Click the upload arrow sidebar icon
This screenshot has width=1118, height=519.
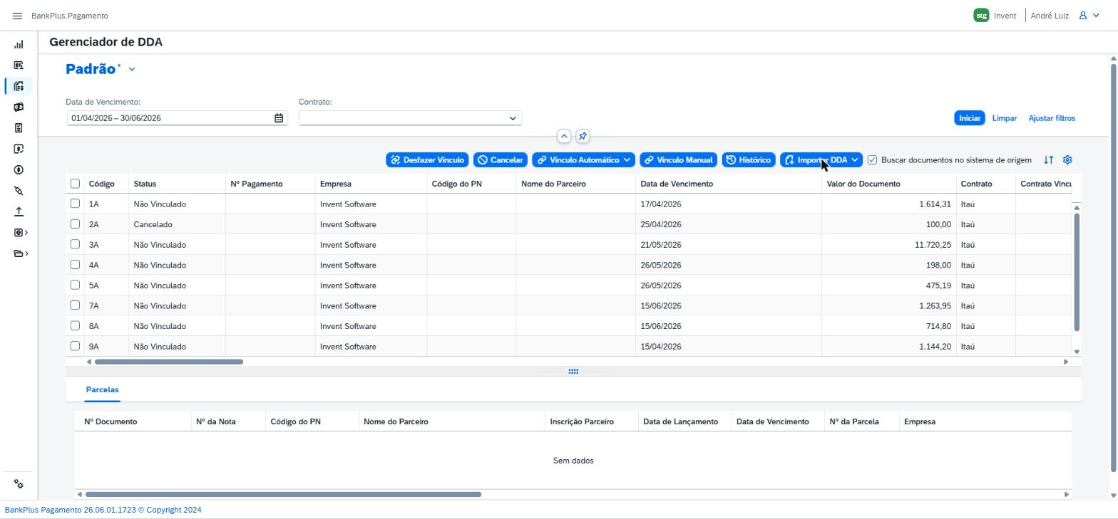(19, 211)
